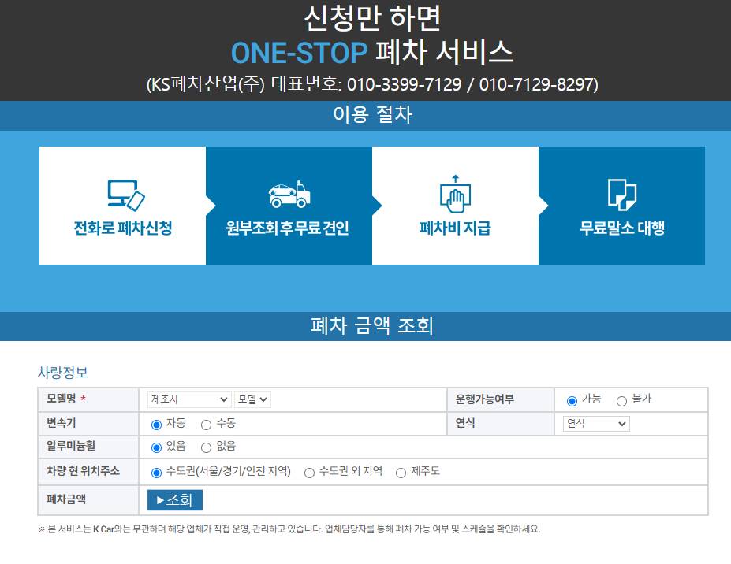This screenshot has width=731, height=564.
Task: Click the 전화로 폐차신청 step label
Action: tap(123, 228)
